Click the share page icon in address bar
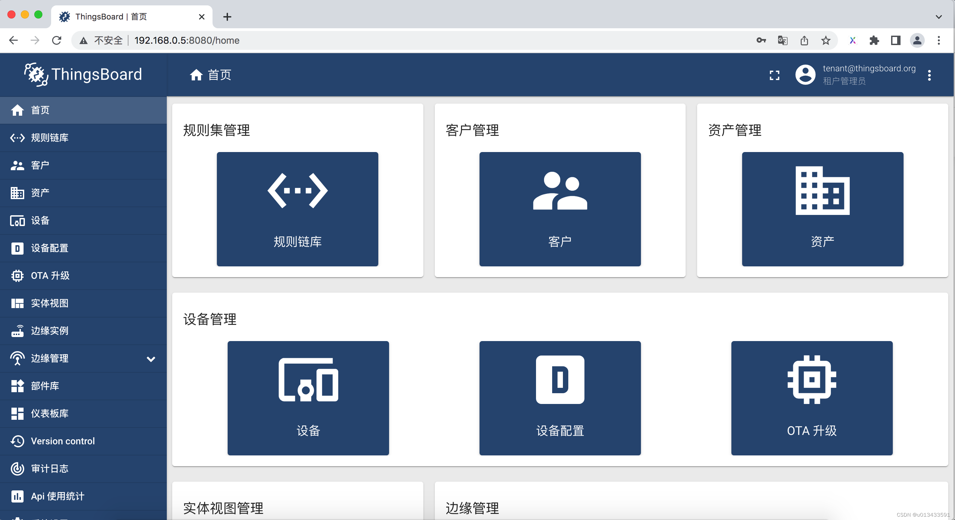Screen dimensions: 955x520 coord(804,40)
